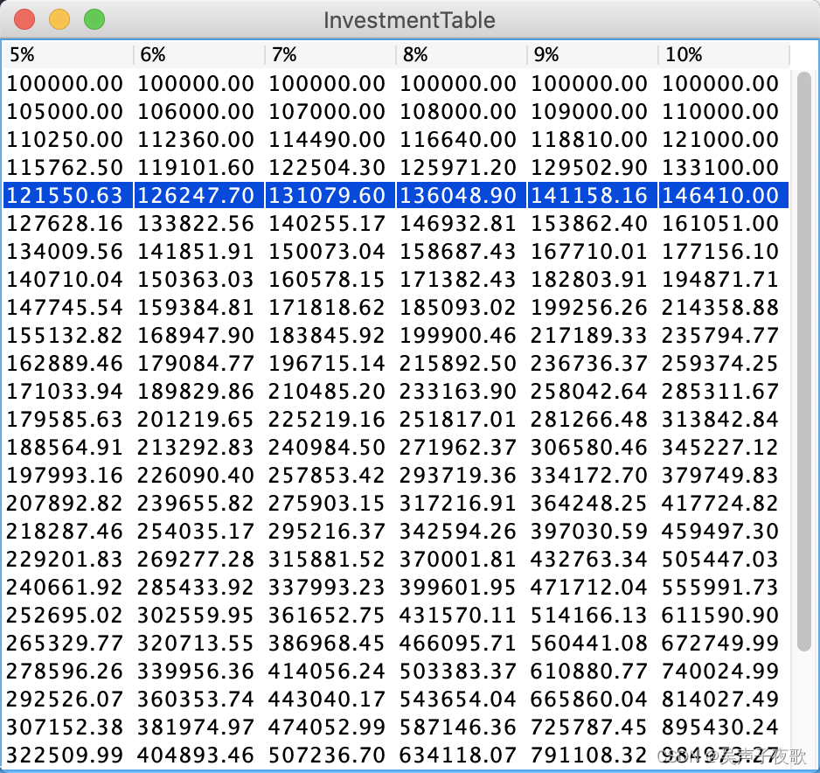Click cell 791108.32

pyautogui.click(x=593, y=756)
